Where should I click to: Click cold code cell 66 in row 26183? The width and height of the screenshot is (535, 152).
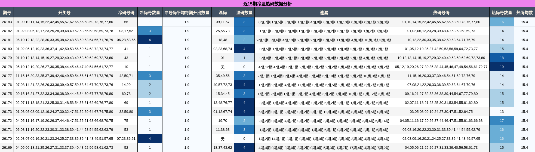(x=126, y=22)
